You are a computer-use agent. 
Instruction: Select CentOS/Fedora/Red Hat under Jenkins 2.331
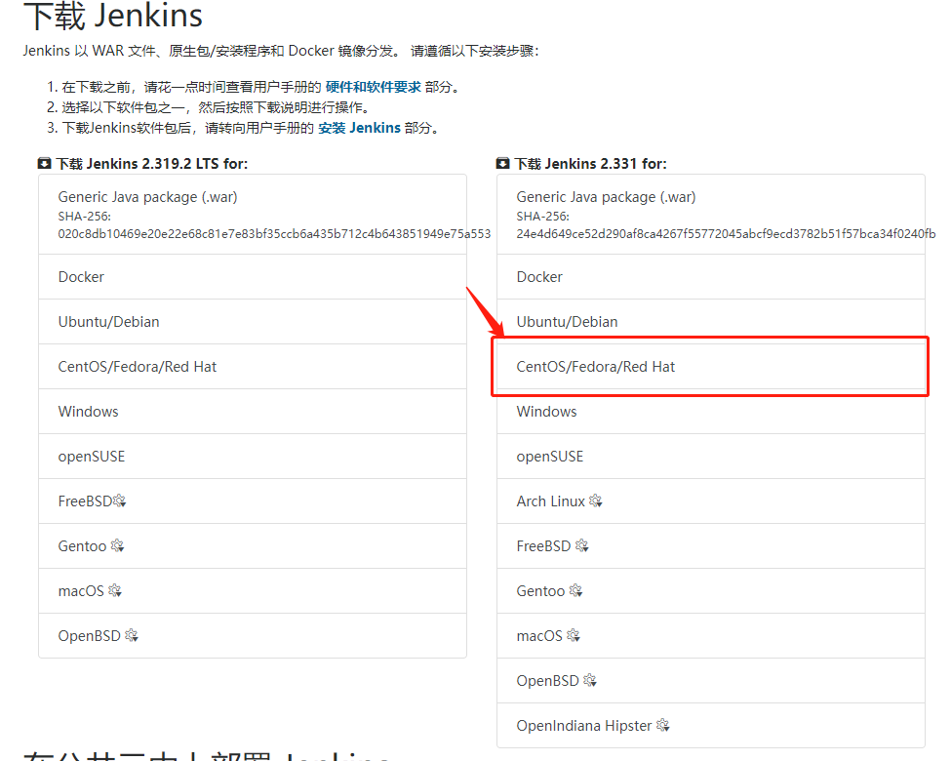point(711,367)
